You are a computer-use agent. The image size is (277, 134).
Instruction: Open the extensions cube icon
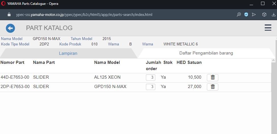[x=264, y=14]
